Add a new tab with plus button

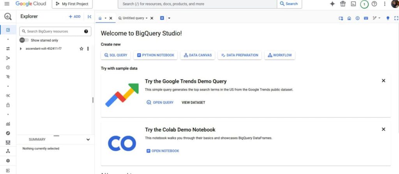click(x=162, y=18)
